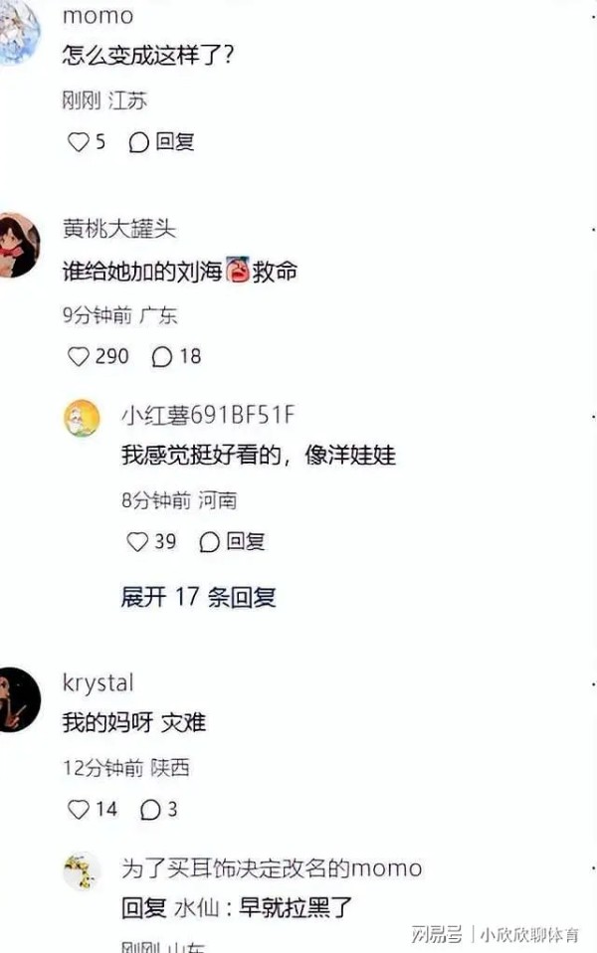The image size is (597, 953).
Task: Tap 回复 text under momo's comment
Action: coord(175,141)
